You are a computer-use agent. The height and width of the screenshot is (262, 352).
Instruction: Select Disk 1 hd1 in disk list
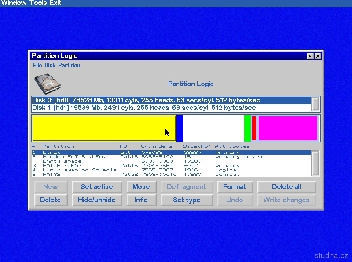[x=171, y=108]
